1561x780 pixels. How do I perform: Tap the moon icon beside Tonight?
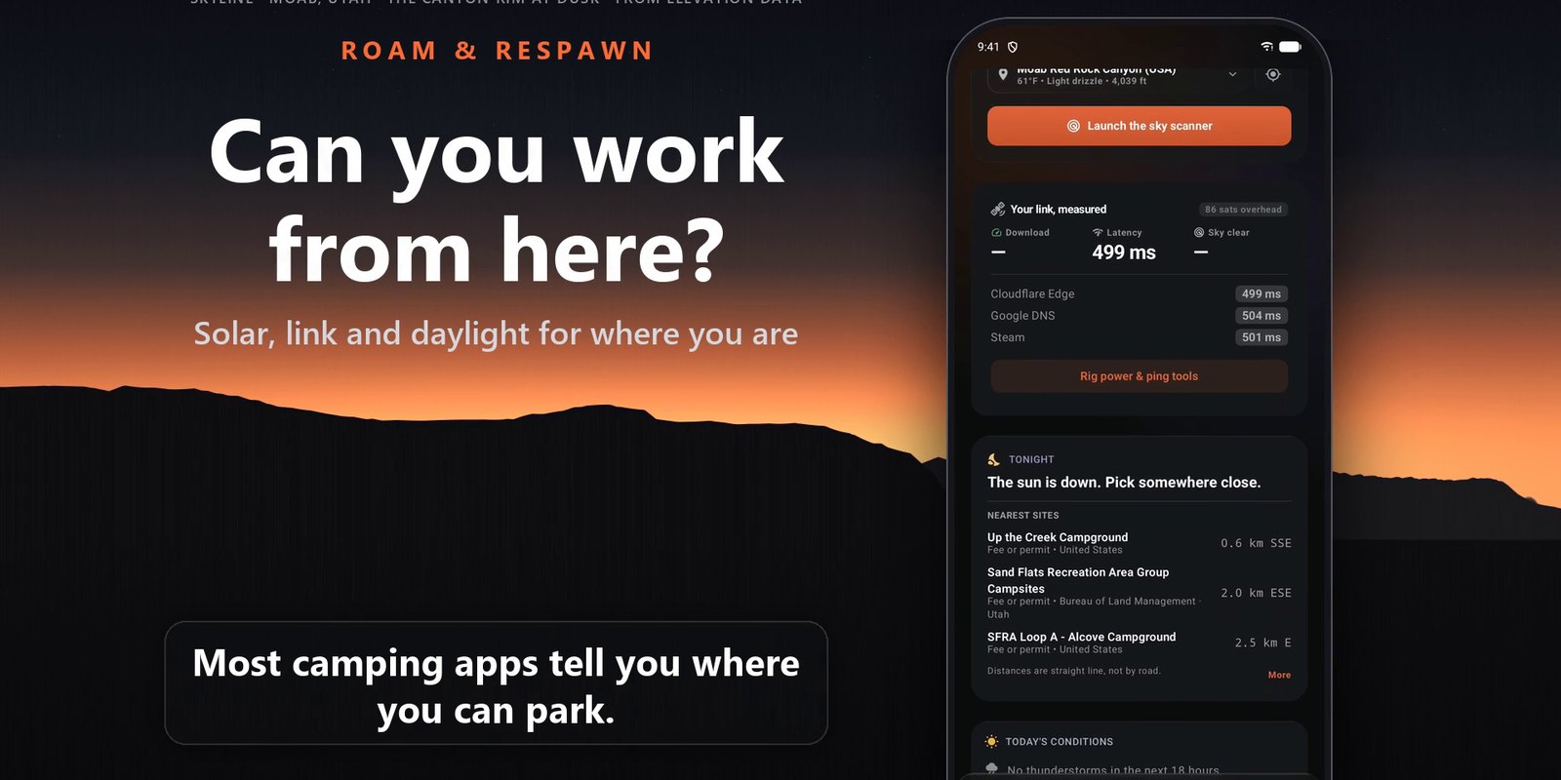[x=994, y=459]
